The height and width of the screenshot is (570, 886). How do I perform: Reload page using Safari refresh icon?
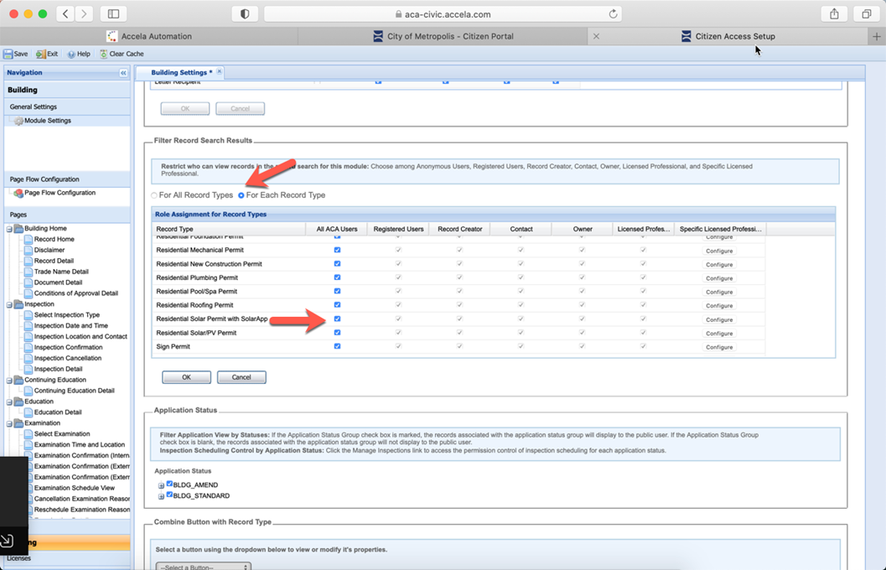[x=614, y=14]
